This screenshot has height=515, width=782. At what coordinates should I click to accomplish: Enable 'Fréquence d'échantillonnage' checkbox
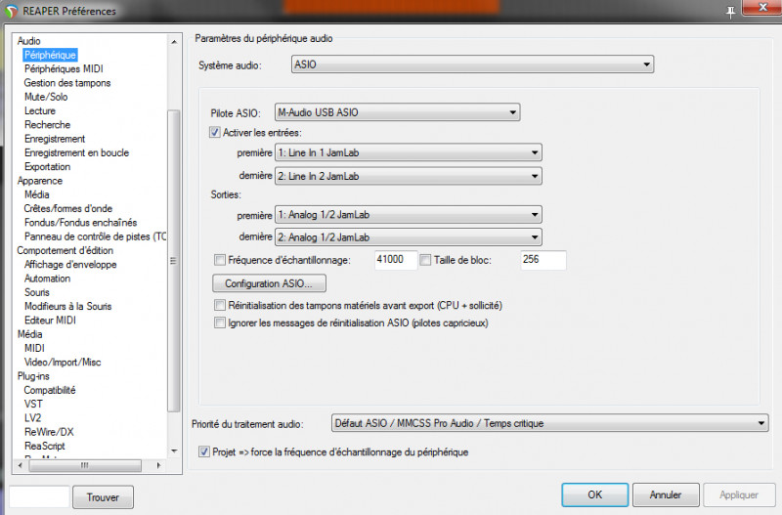(219, 260)
